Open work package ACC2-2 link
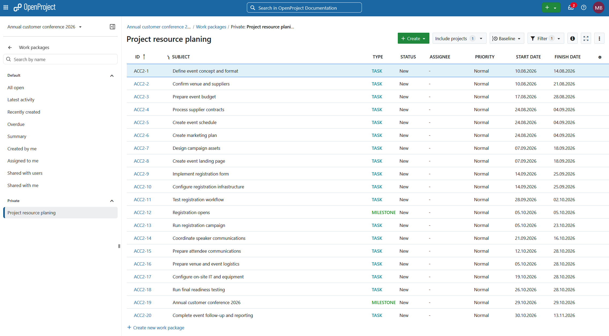The image size is (609, 336). (x=141, y=84)
